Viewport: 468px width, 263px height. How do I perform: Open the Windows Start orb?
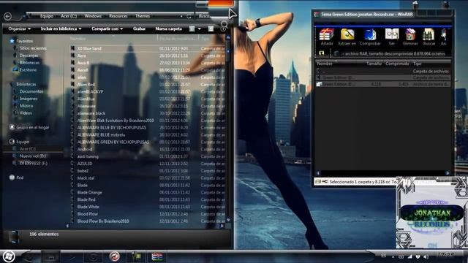point(9,256)
